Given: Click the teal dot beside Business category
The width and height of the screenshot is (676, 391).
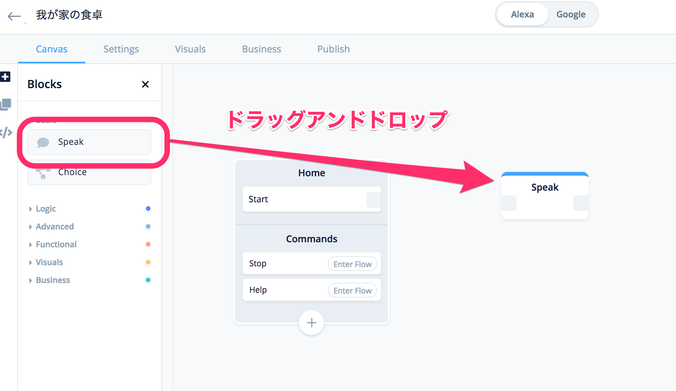Looking at the screenshot, I should (x=148, y=280).
